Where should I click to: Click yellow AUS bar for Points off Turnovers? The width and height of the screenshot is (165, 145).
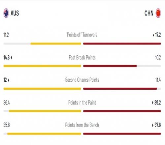pos(56,44)
